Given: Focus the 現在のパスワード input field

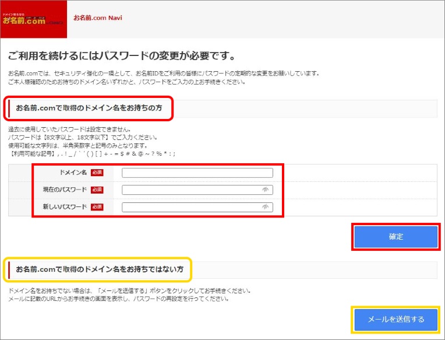Looking at the screenshot, I should 197,190.
